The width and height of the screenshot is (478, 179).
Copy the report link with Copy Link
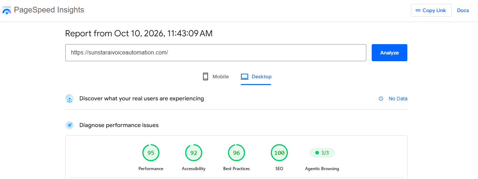431,10
